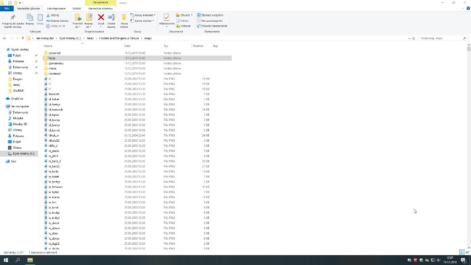Viewport: 471px width, 265px height.
Task: Click the vertical scrollbar of the file list
Action: click(x=469, y=141)
